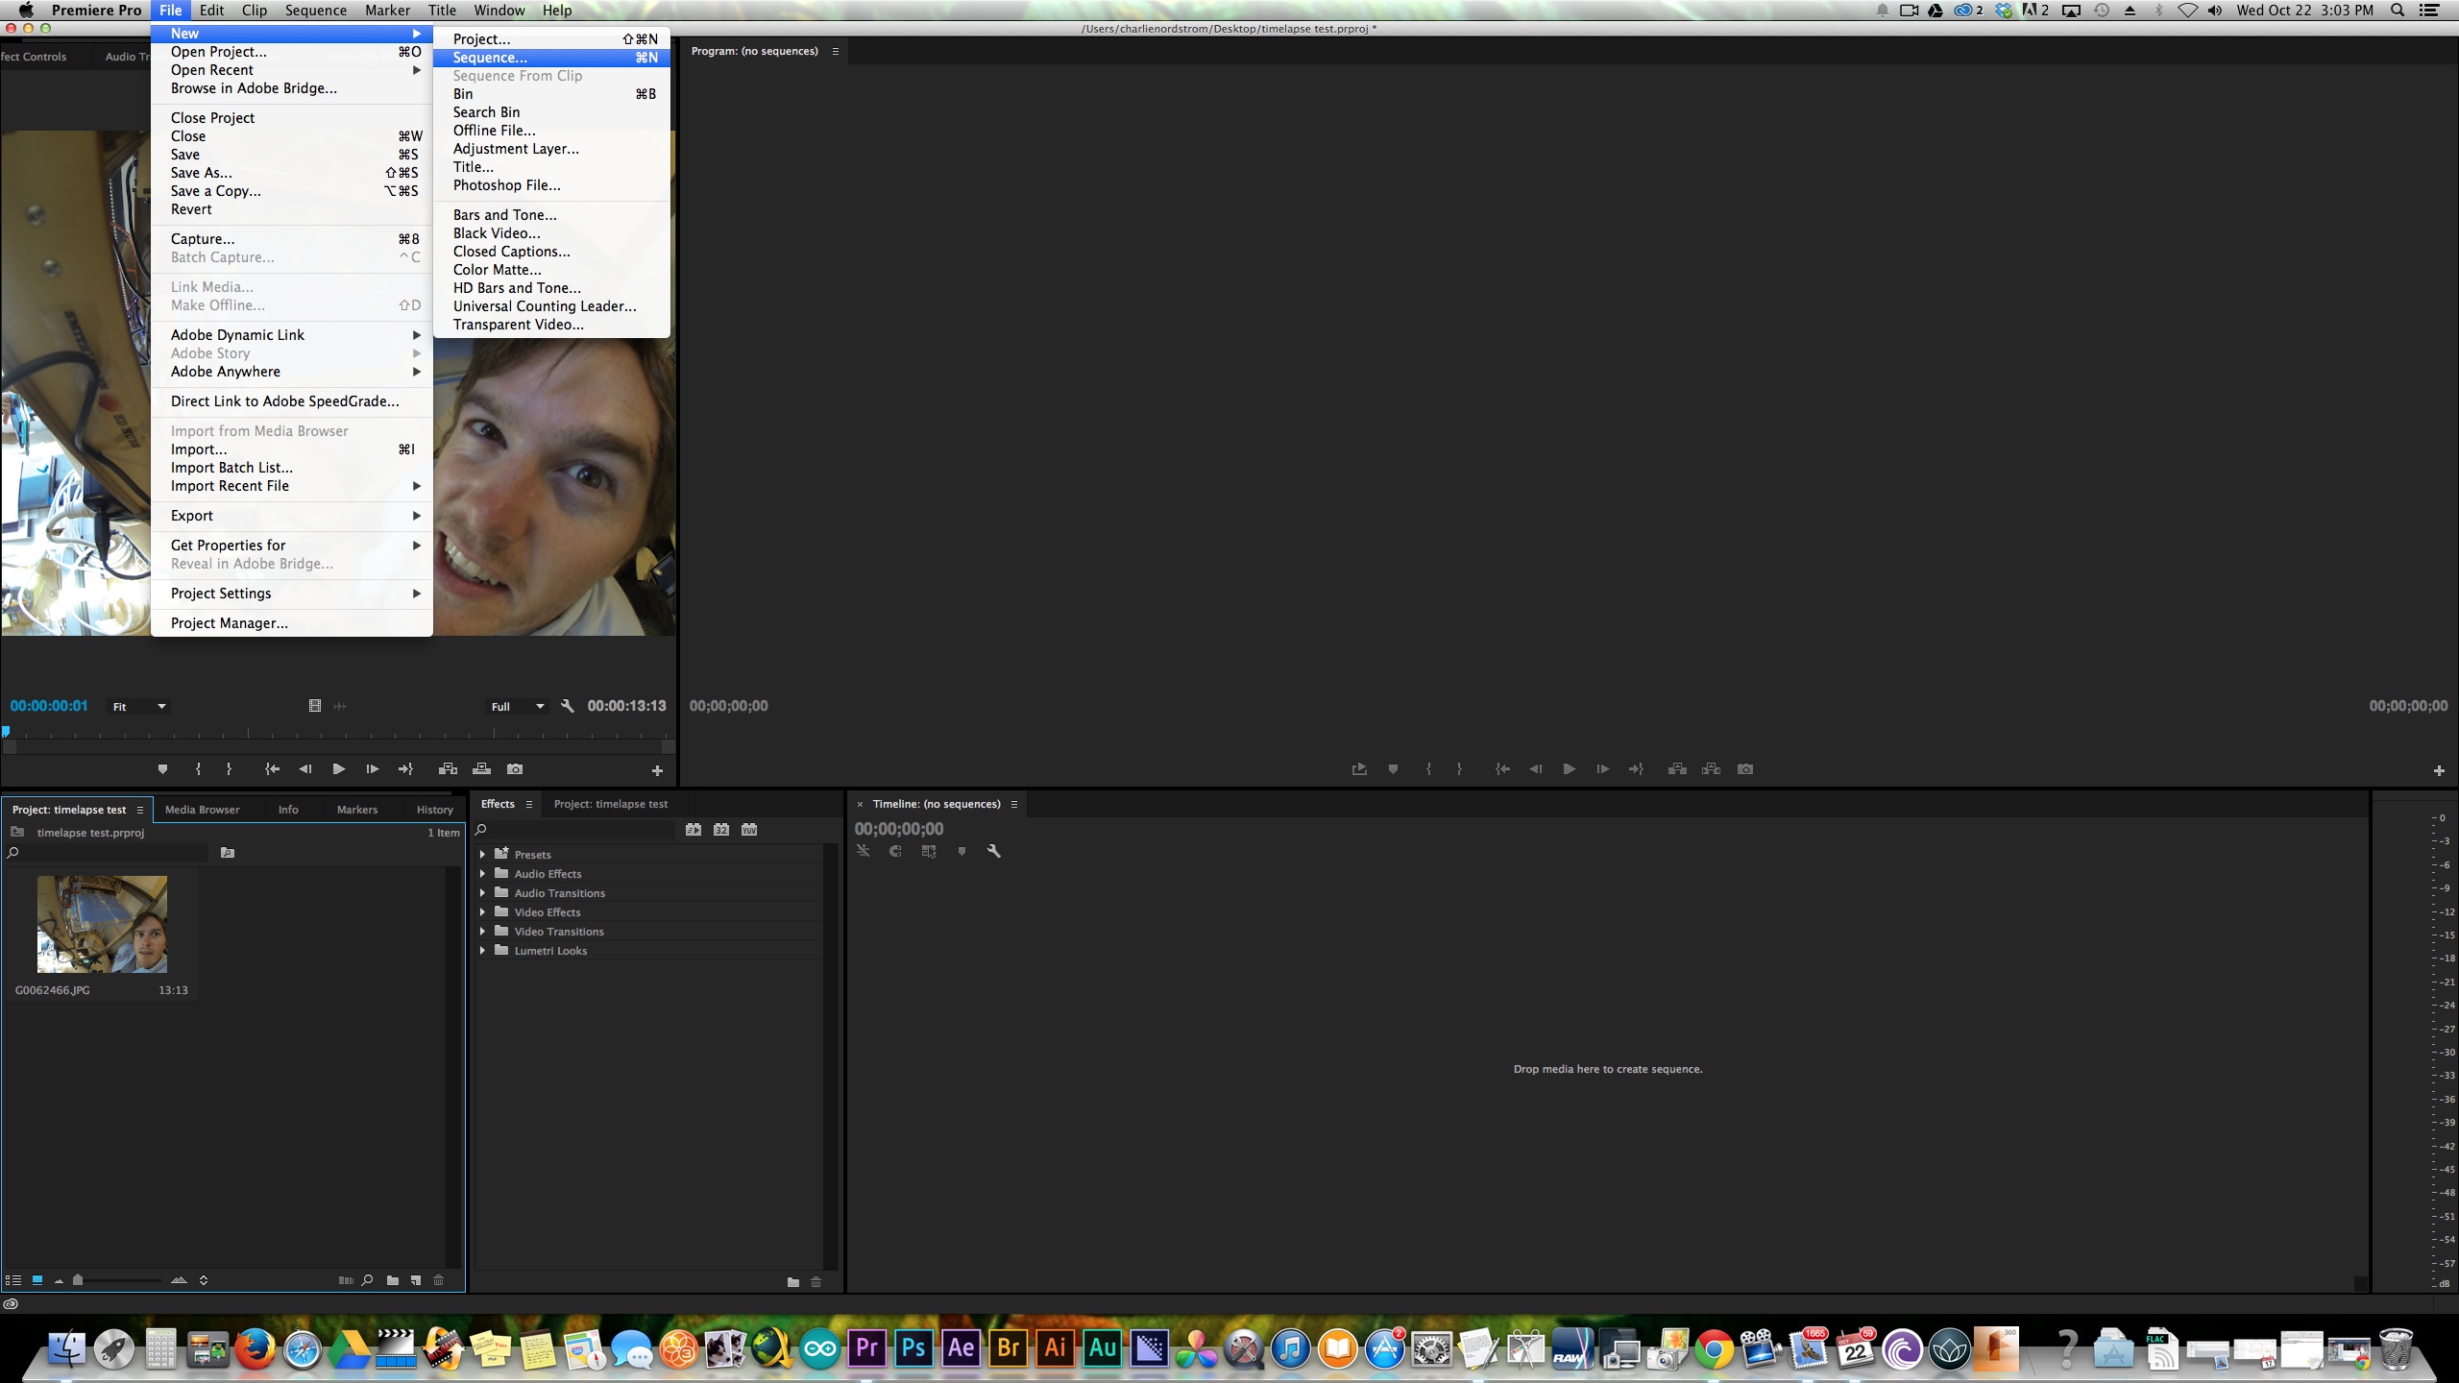Add marker in Timeline panel

[x=962, y=851]
